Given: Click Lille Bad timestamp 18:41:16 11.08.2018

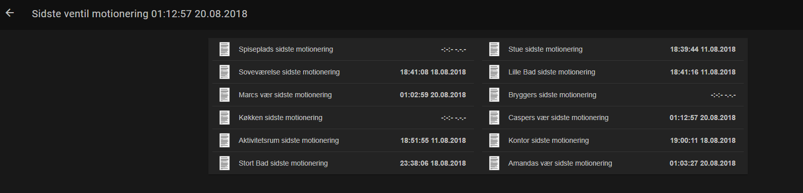Looking at the screenshot, I should click(703, 72).
